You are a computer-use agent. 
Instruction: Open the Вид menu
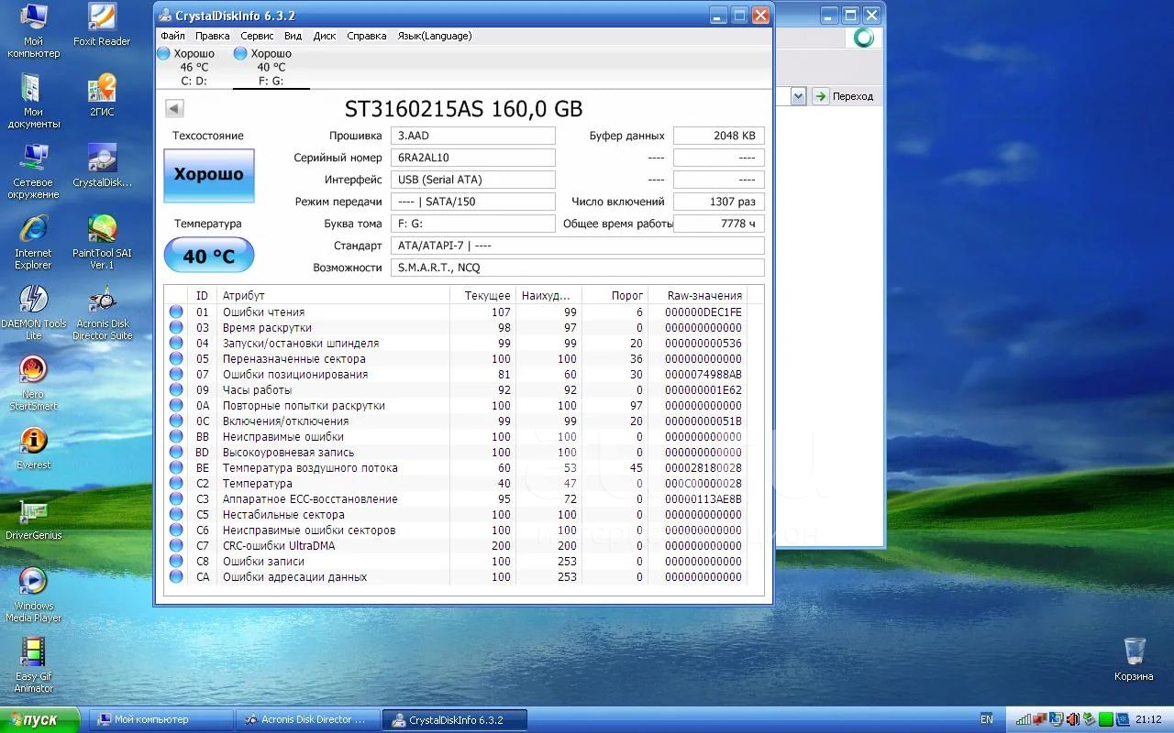tap(293, 36)
